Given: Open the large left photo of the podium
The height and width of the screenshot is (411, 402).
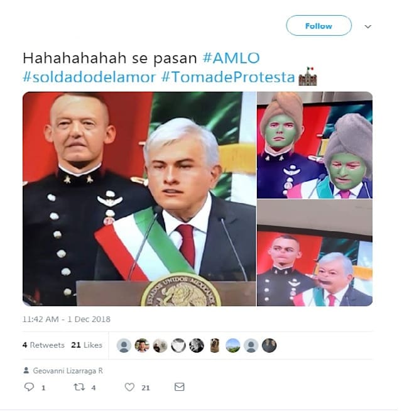Looking at the screenshot, I should (139, 199).
